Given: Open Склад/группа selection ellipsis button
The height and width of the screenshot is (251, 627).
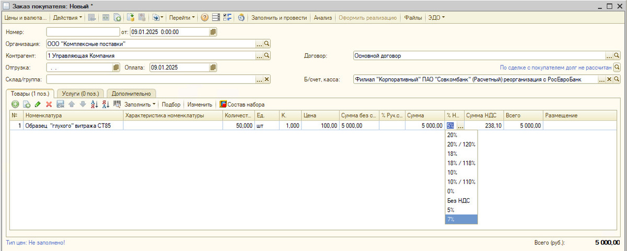Looking at the screenshot, I should 259,79.
